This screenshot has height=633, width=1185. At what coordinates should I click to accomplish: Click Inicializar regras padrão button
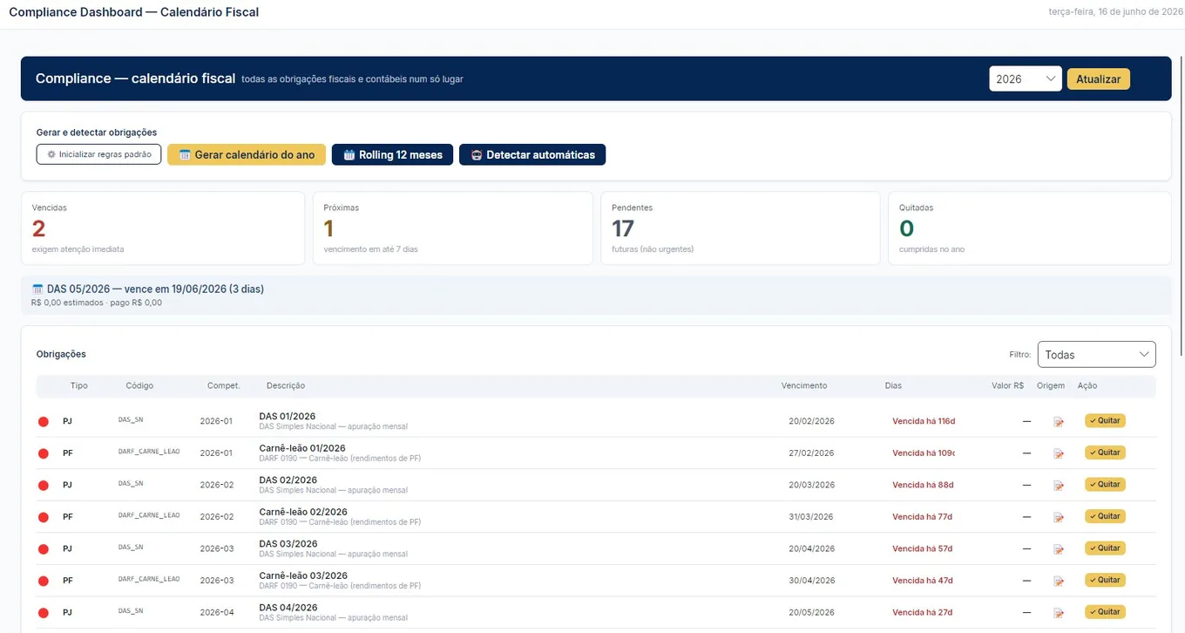pos(98,154)
